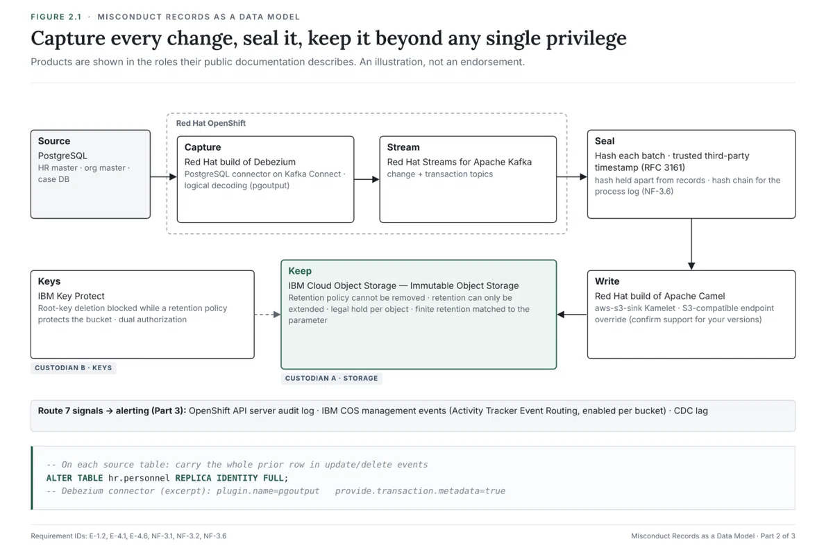Click the Red Hat OpenShift group label
The height and width of the screenshot is (555, 833).
211,123
